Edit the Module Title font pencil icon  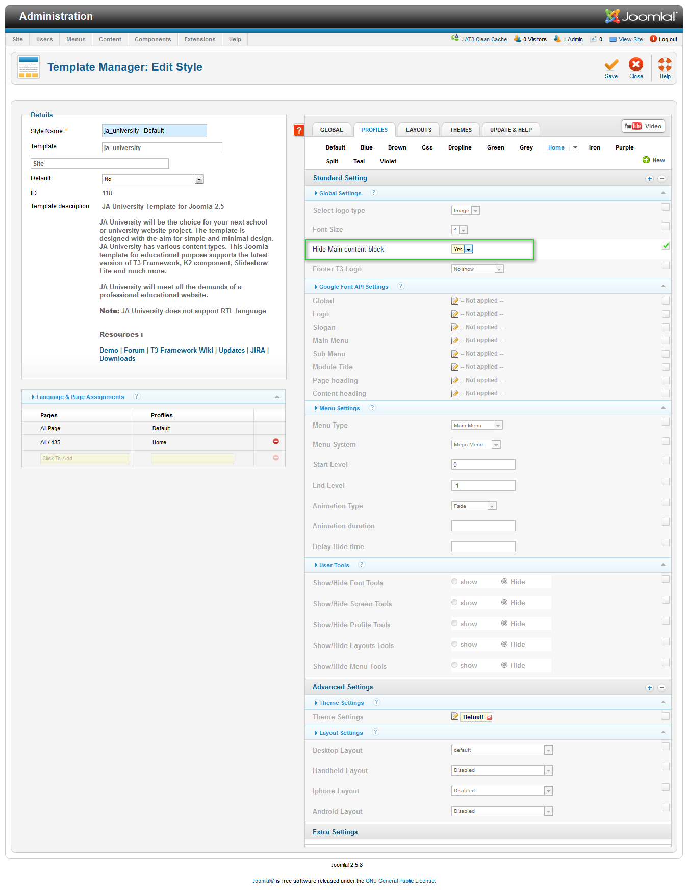(x=455, y=367)
